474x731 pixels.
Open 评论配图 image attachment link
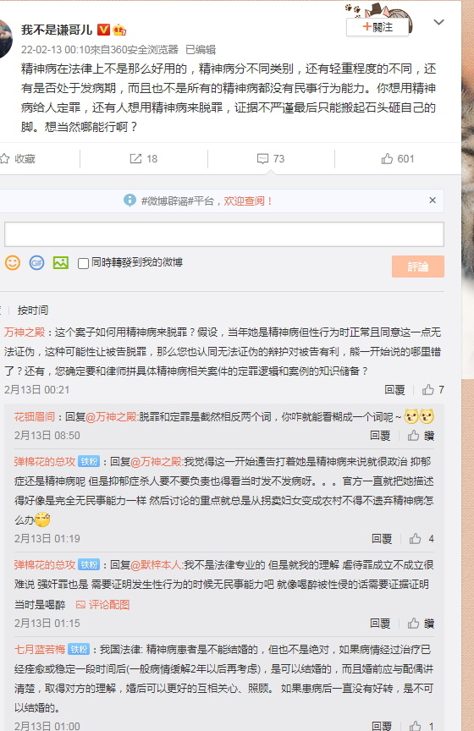[102, 605]
